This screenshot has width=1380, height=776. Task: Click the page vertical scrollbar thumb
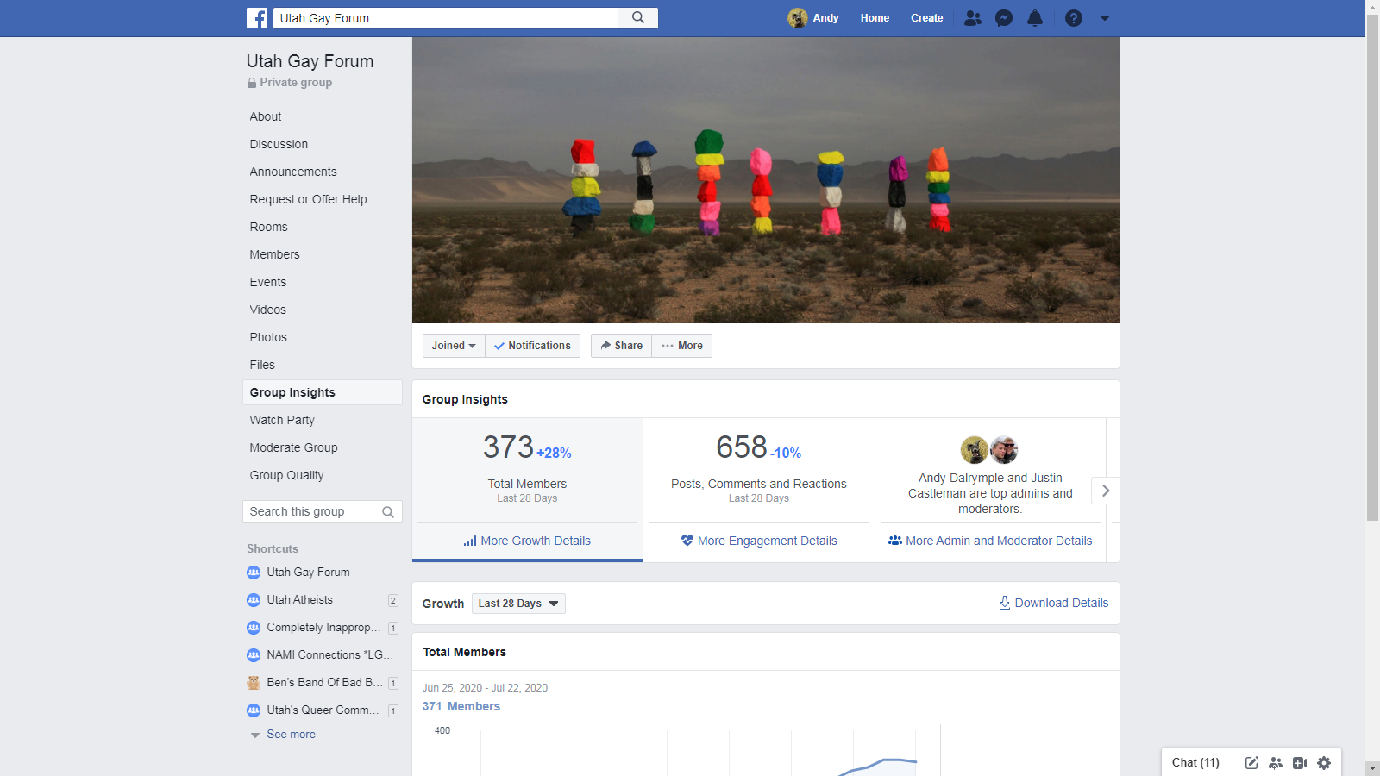coord(1373,268)
